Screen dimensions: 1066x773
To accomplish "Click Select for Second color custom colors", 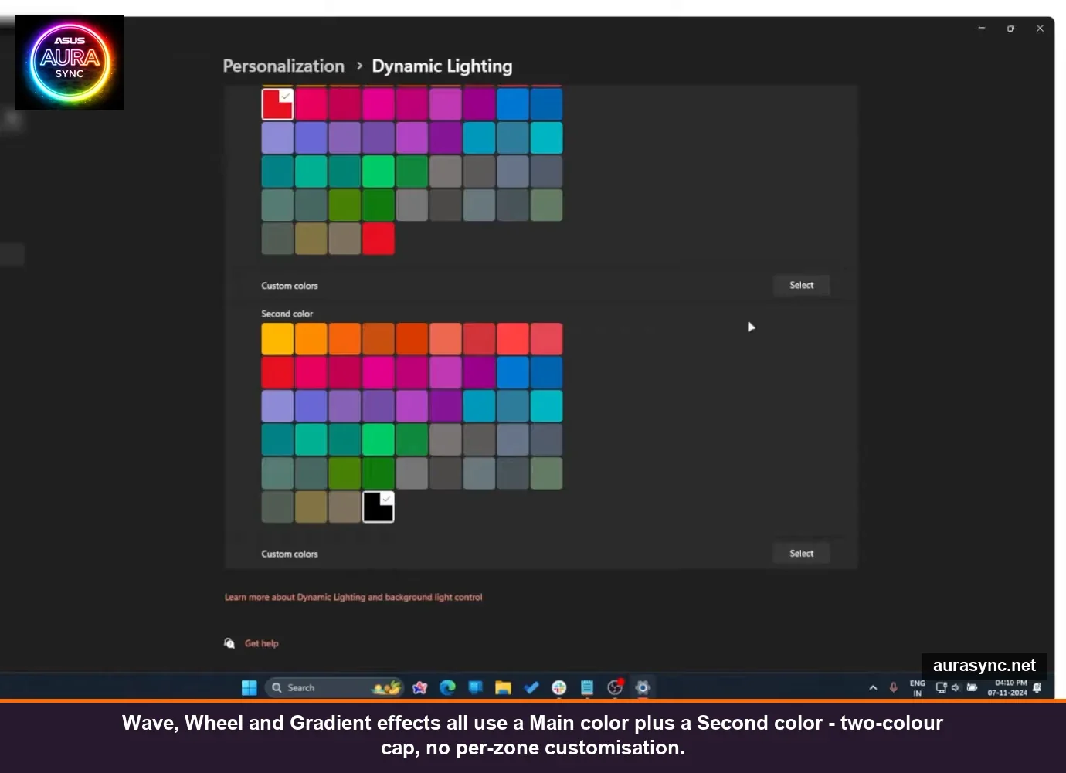I will pos(801,553).
